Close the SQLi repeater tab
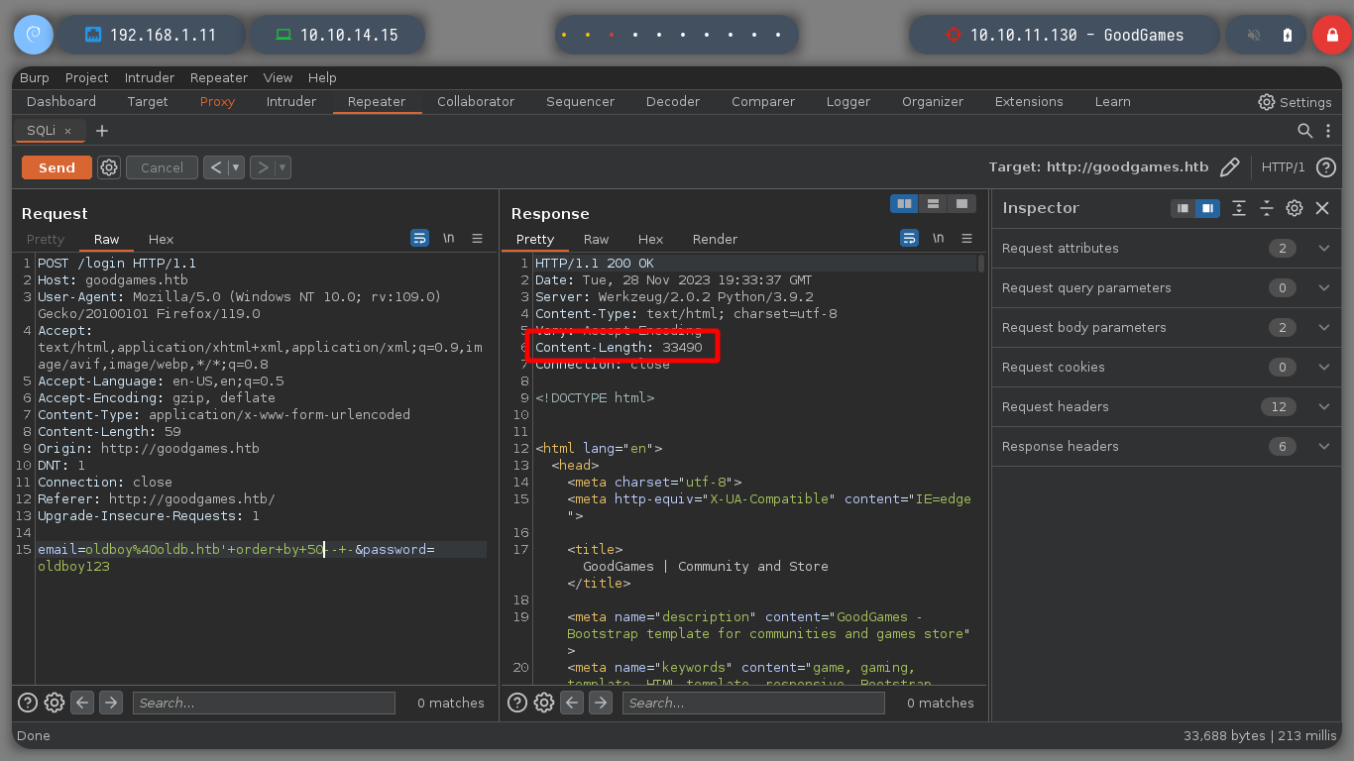 coord(67,131)
